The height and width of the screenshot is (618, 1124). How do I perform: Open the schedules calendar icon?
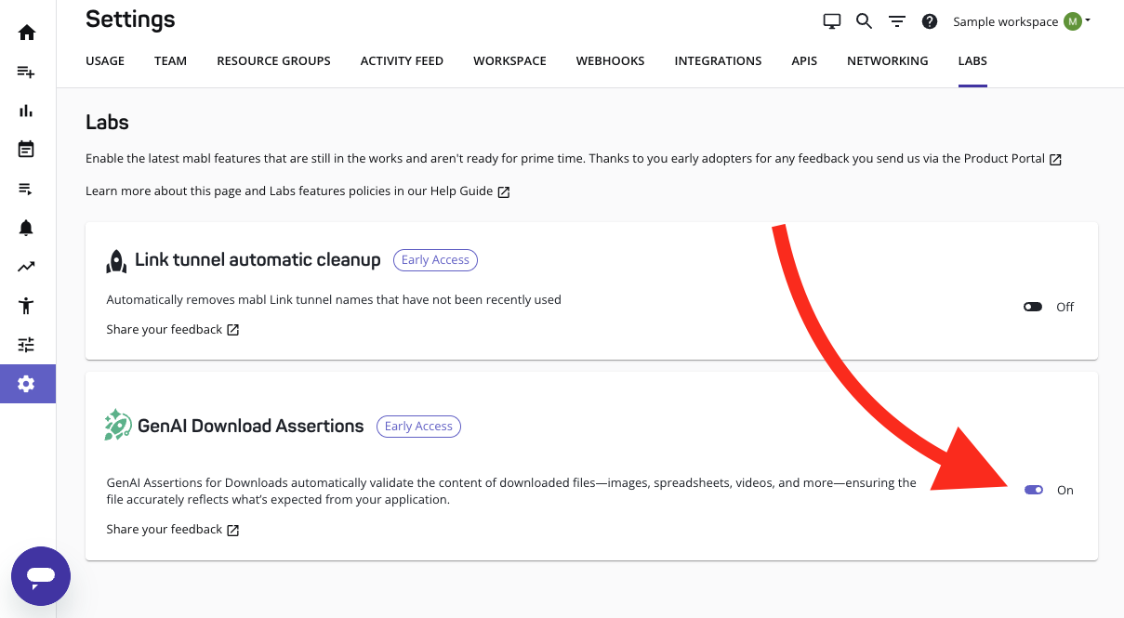click(27, 149)
